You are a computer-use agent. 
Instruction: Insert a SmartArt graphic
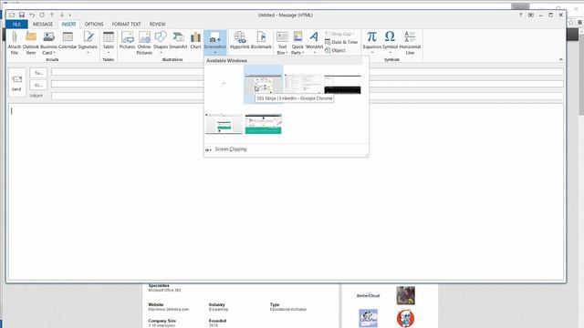178,40
